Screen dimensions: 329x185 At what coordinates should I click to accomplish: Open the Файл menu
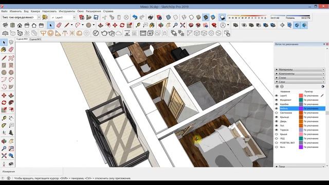click(x=4, y=11)
